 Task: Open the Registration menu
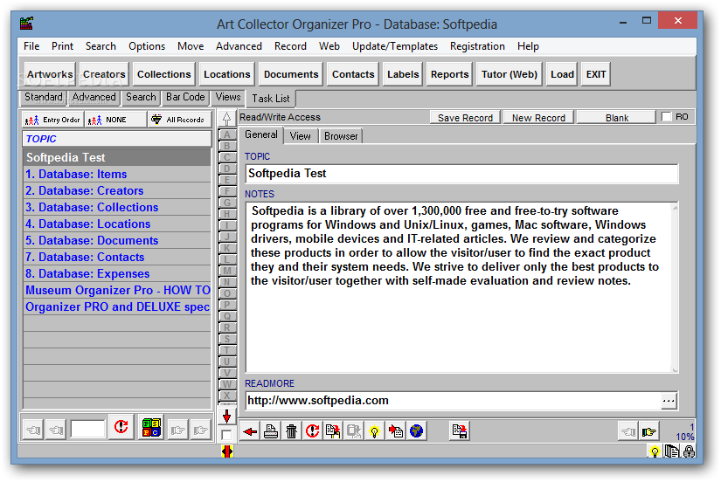[477, 46]
